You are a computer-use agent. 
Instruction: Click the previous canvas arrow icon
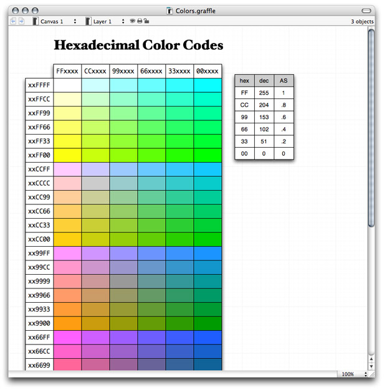click(x=14, y=21)
